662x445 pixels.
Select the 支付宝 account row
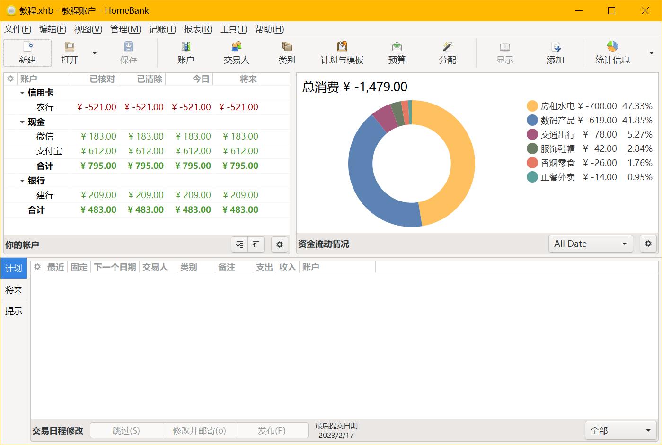click(x=49, y=151)
